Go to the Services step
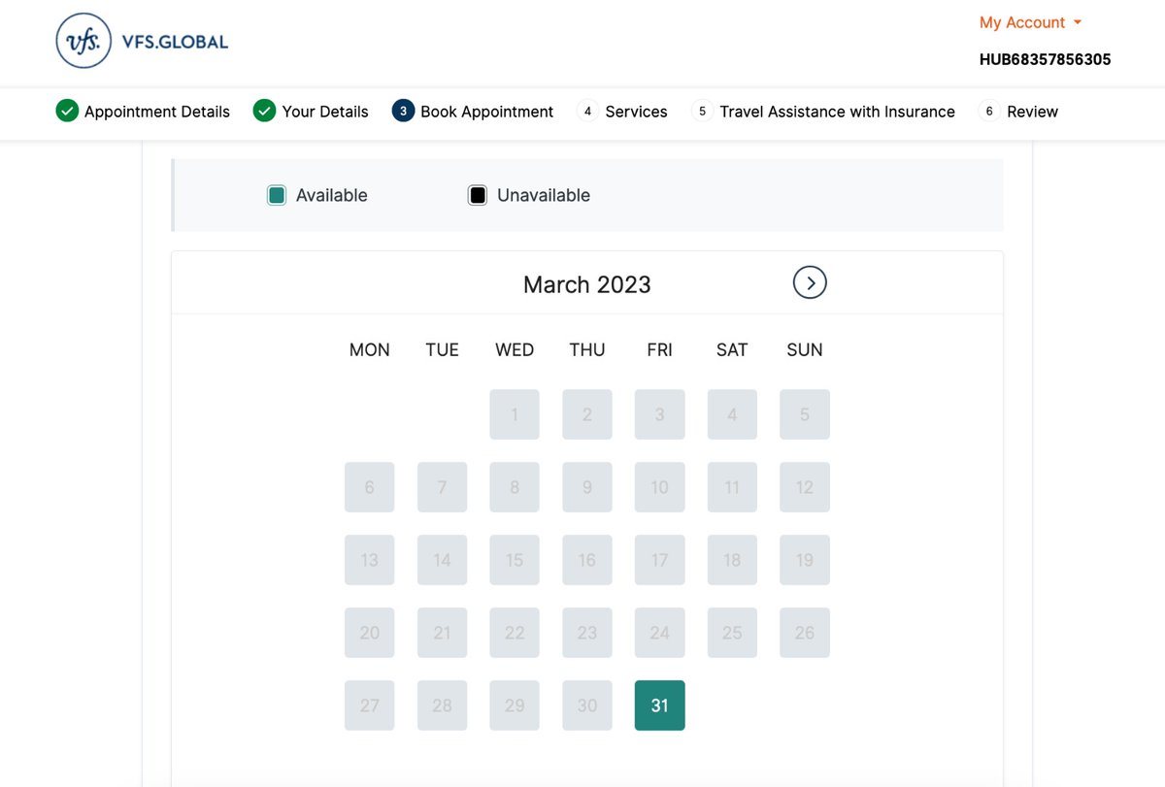The width and height of the screenshot is (1165, 787). (x=636, y=112)
